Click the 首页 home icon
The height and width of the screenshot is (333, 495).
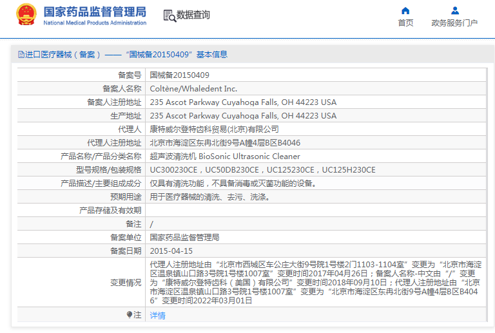point(405,11)
